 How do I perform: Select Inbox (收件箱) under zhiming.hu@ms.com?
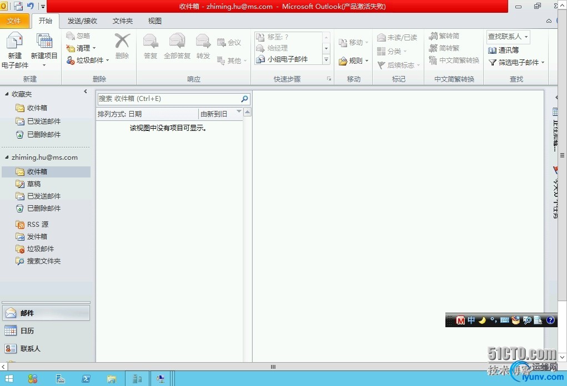(x=46, y=171)
